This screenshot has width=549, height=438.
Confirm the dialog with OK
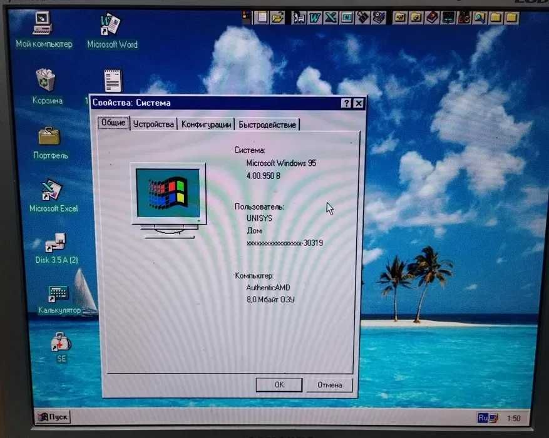click(x=279, y=384)
